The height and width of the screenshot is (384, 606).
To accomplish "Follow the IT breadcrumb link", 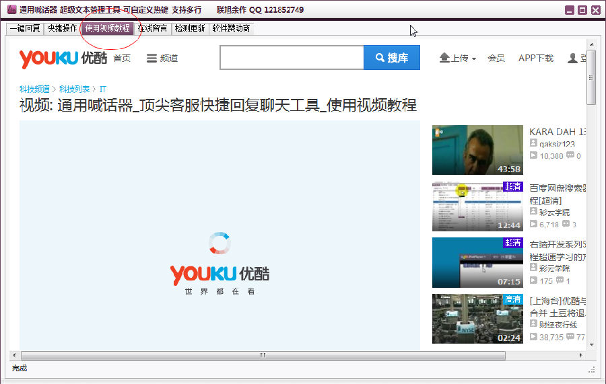I will (x=103, y=89).
